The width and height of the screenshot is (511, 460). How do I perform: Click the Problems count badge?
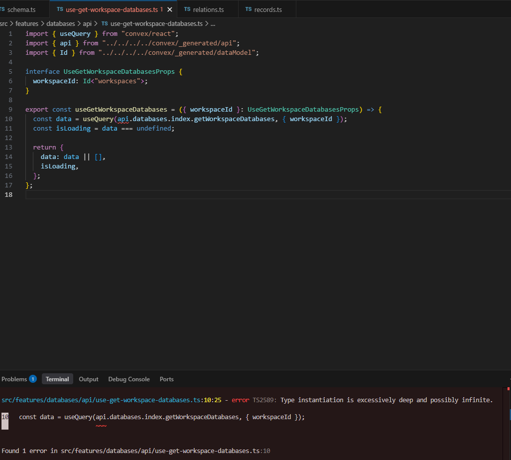pyautogui.click(x=32, y=379)
